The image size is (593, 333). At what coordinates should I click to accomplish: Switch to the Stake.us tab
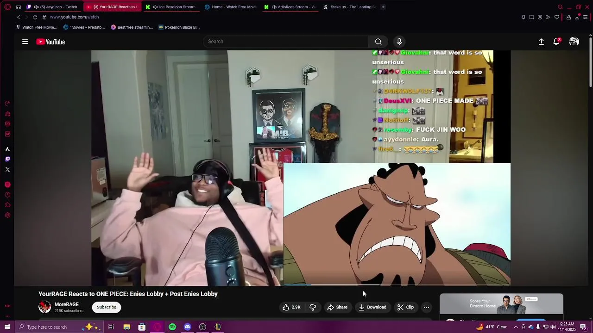(x=350, y=7)
